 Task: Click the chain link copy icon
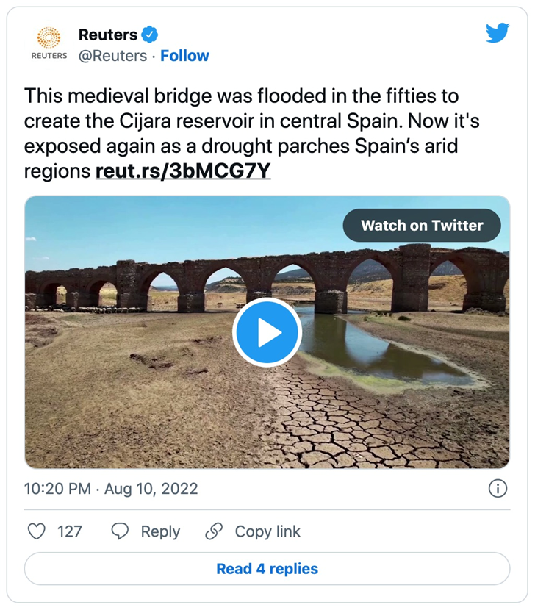(214, 531)
